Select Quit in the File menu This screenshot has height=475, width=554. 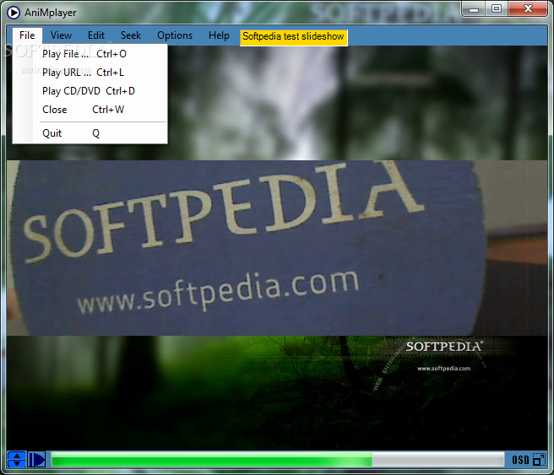point(90,133)
